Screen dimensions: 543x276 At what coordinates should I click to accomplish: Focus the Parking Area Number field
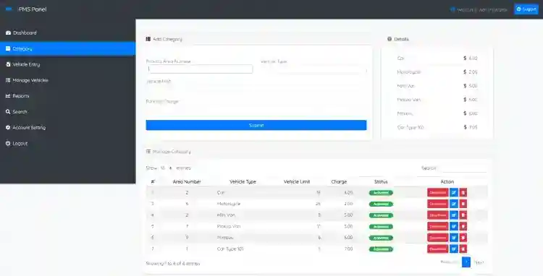coord(200,69)
